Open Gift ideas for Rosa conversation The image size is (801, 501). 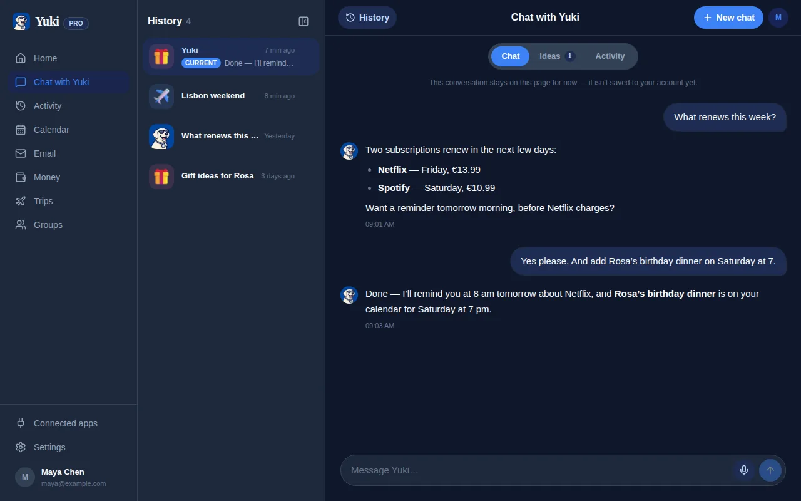(231, 176)
